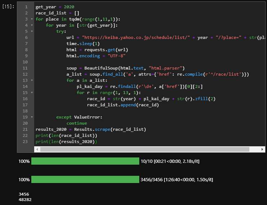Click the 'pl_kai_day = re.findall' line

tap(140, 86)
